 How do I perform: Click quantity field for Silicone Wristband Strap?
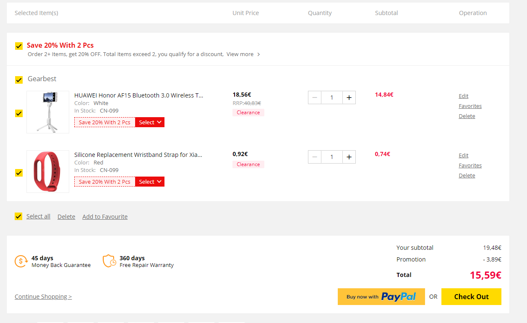(x=332, y=157)
